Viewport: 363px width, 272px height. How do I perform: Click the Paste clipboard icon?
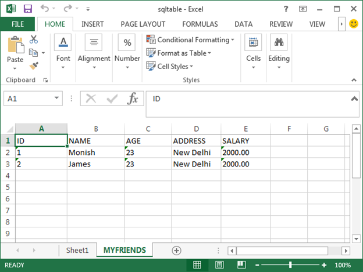[x=15, y=45]
